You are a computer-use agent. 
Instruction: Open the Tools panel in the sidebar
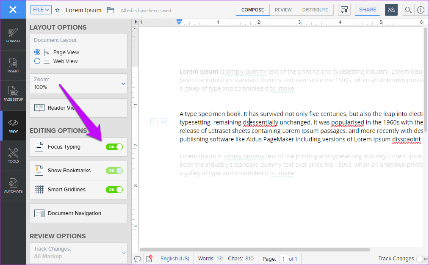tap(13, 156)
